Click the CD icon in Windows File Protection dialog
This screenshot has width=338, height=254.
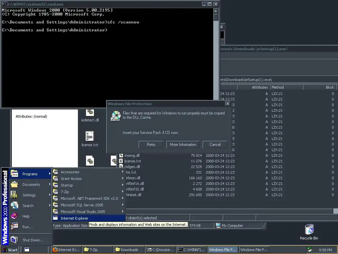(x=116, y=116)
